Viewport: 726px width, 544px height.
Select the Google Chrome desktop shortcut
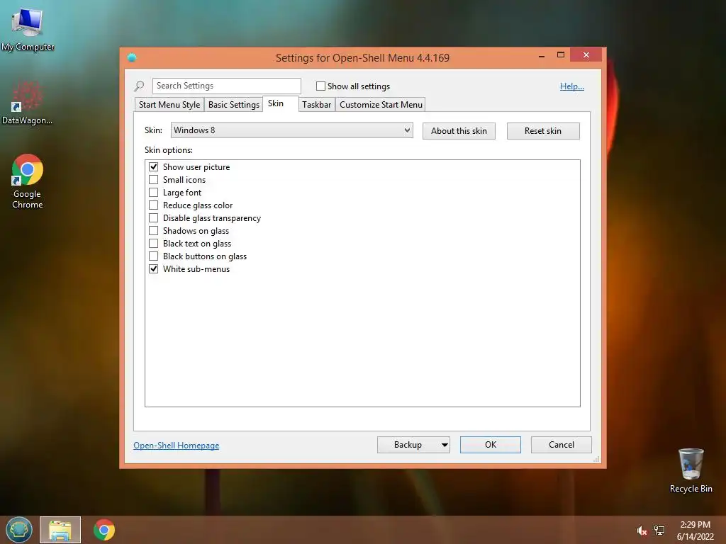coord(28,181)
